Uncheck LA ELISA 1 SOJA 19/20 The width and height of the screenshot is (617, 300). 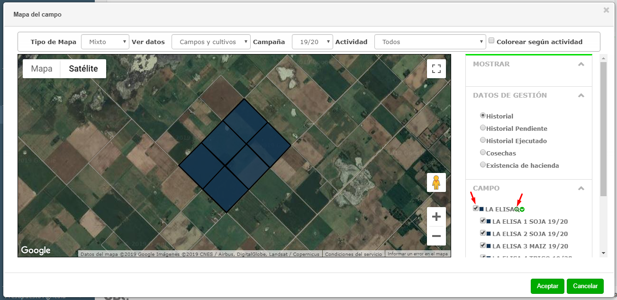point(483,220)
